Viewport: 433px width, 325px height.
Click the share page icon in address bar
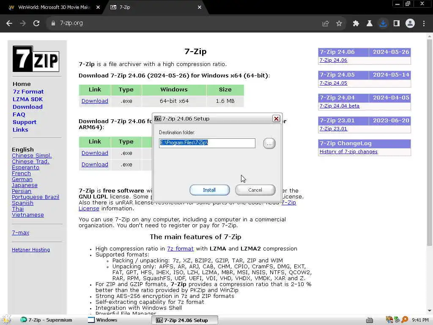[326, 24]
